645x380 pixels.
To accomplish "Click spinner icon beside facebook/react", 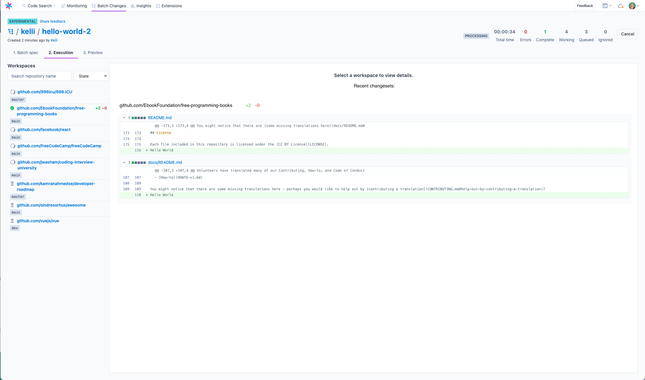I will click(13, 130).
